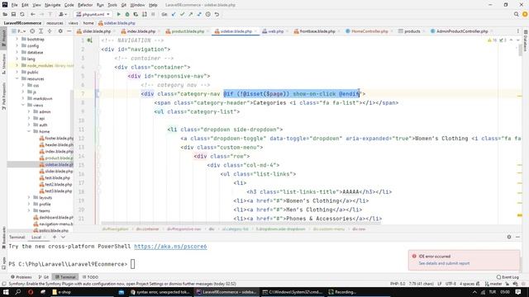Click the LF line separator status item
The width and height of the screenshot is (529, 297).
440,284
